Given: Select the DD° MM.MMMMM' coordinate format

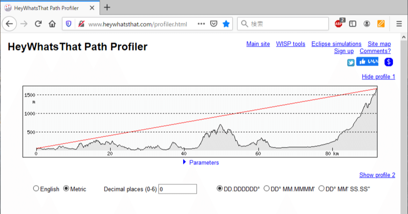Looking at the screenshot, I should click(266, 188).
